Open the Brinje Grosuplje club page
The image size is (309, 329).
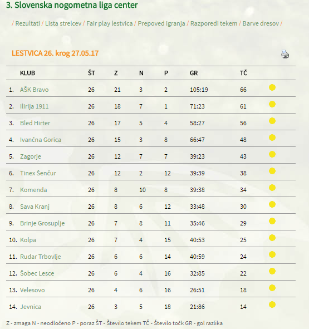42,223
